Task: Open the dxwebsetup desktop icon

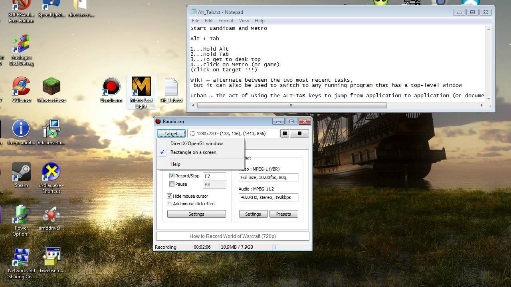Action: click(51, 261)
